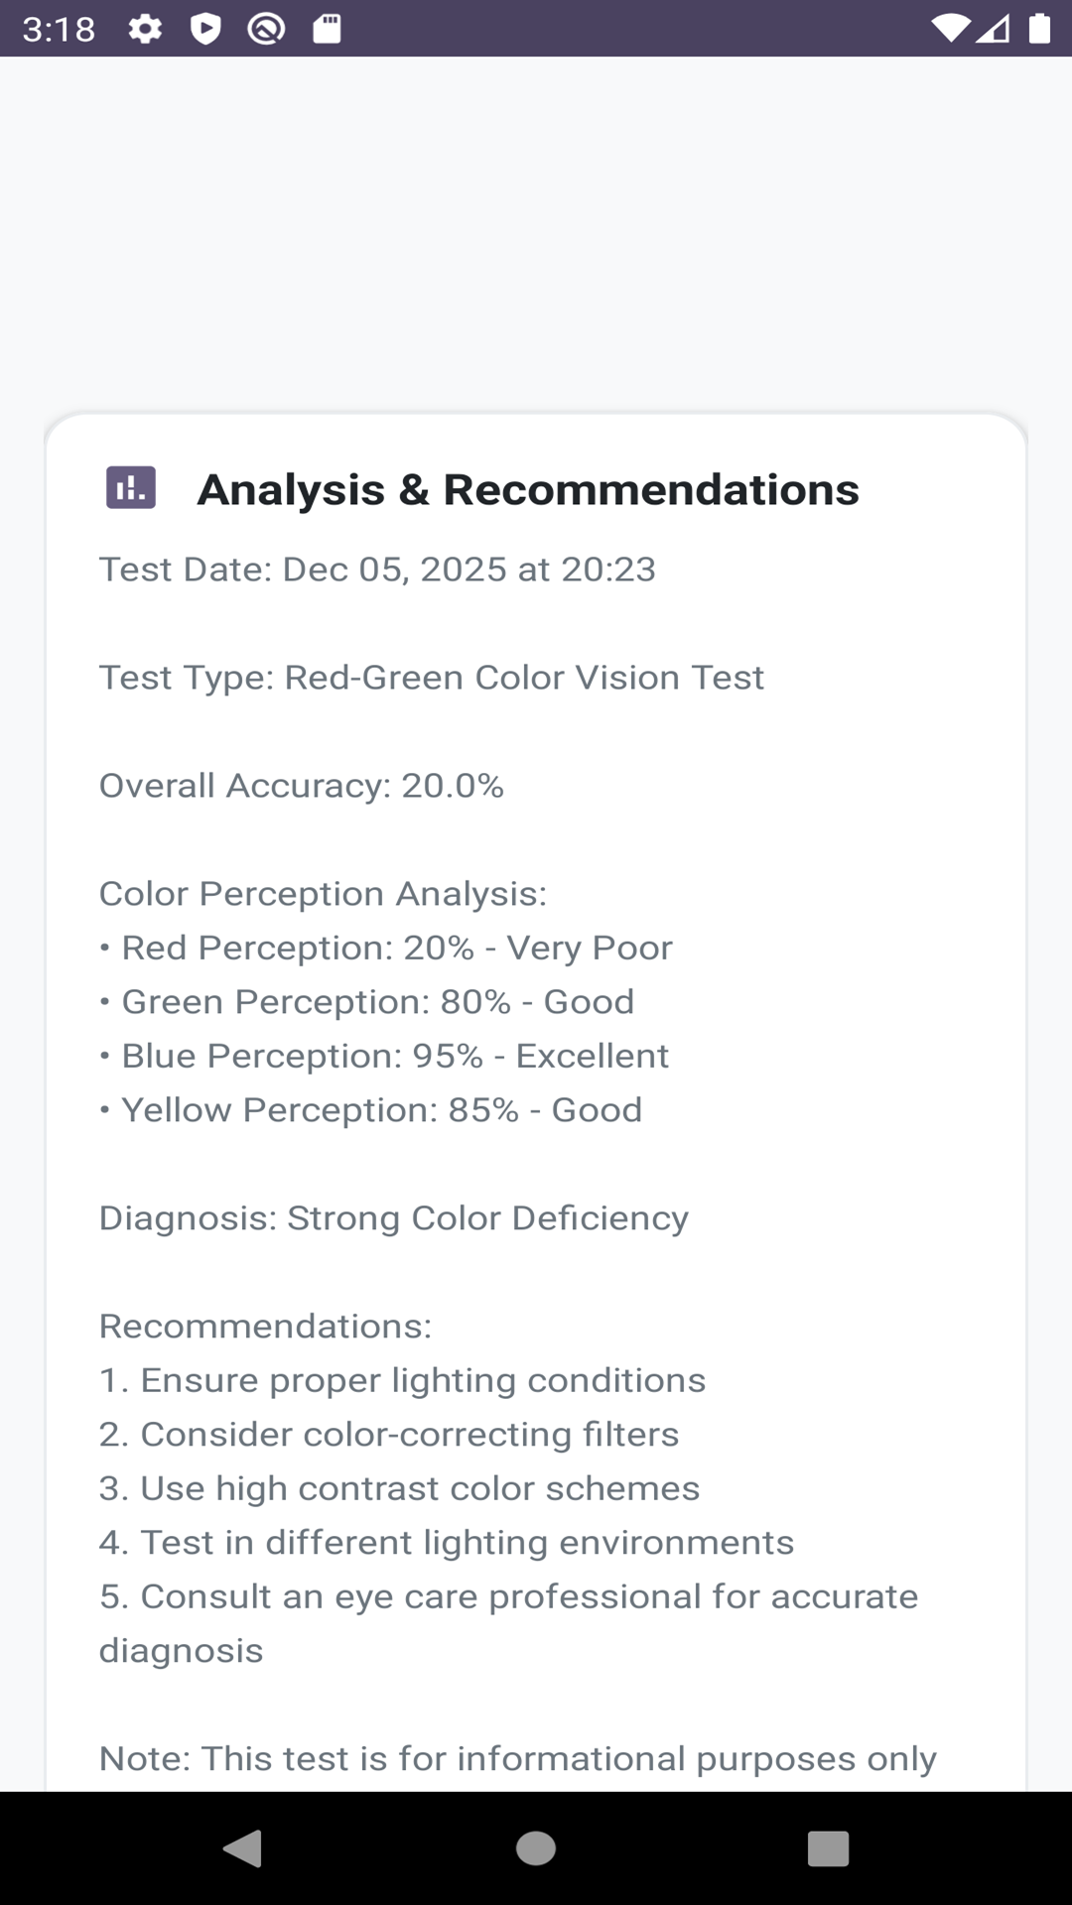This screenshot has width=1072, height=1905.
Task: Select the Overall Accuracy 20.0% text
Action: pos(302,786)
